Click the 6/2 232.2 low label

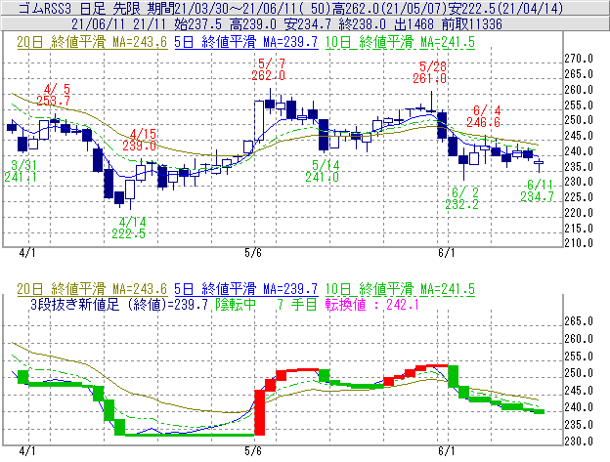click(x=461, y=198)
